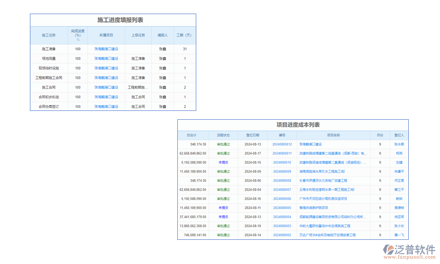The height and width of the screenshot is (264, 440).
Task: Click registrant name 林康平
Action: [x=399, y=172]
